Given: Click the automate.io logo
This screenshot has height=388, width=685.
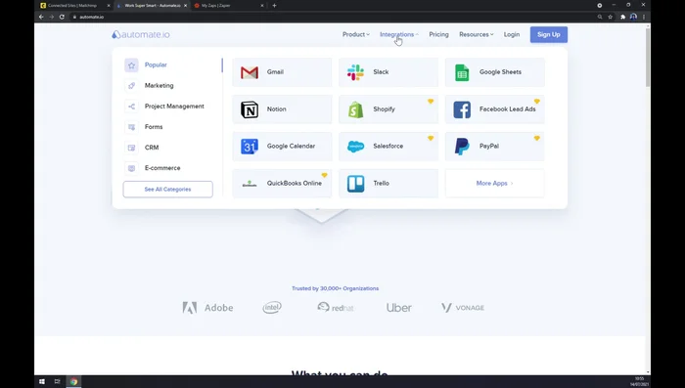Looking at the screenshot, I should pyautogui.click(x=141, y=34).
